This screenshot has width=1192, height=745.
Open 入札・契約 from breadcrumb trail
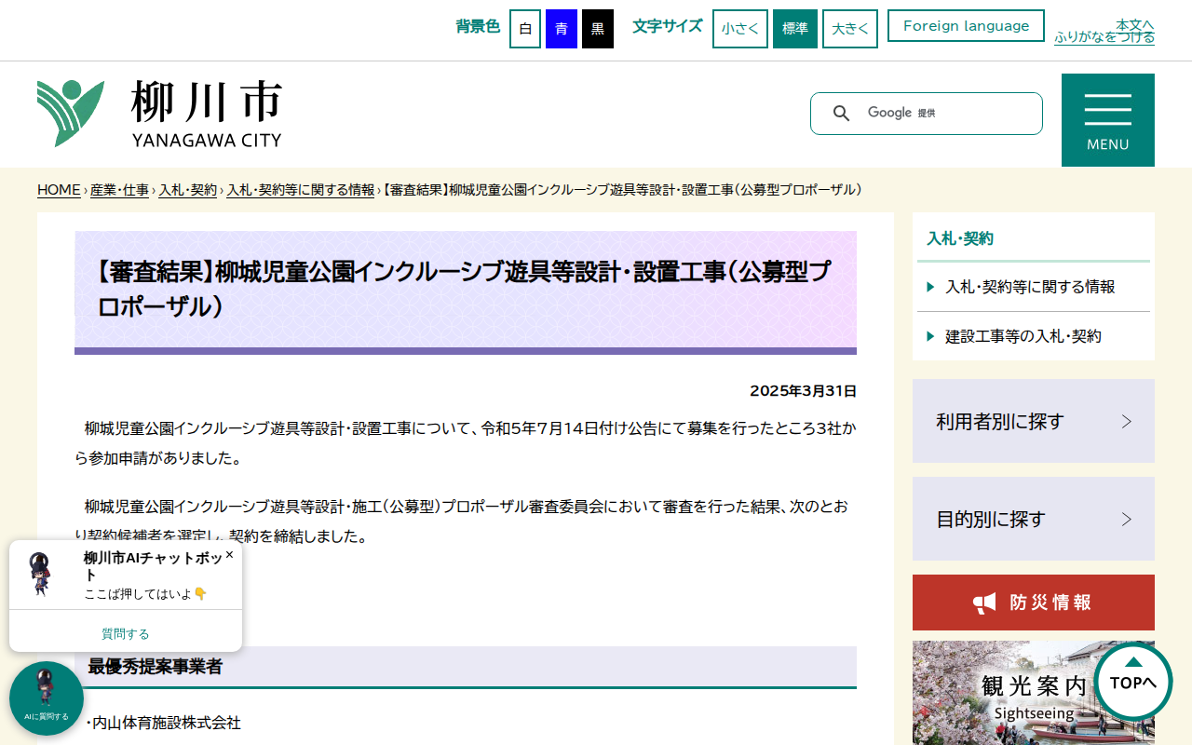[x=187, y=189]
